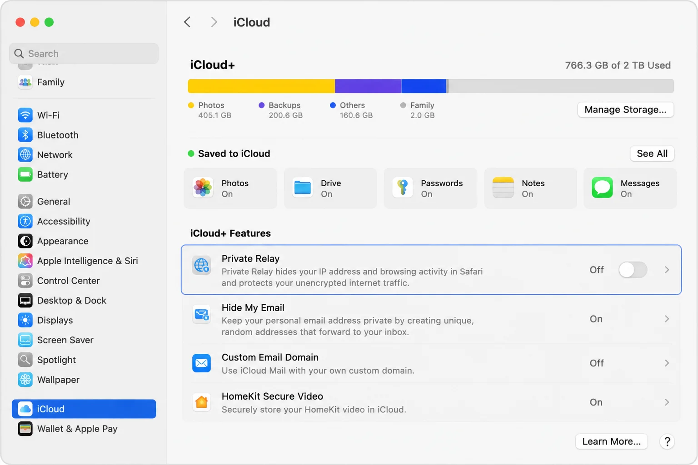
Task: Click the Search field in sidebar
Action: click(84, 54)
